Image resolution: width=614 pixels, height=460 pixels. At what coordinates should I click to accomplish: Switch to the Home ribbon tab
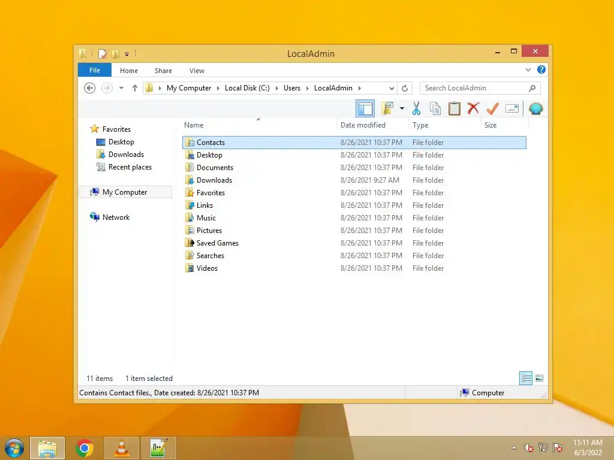point(129,71)
